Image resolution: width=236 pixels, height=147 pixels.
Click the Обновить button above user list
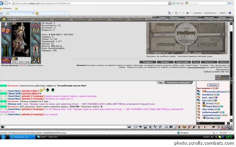tap(213, 85)
